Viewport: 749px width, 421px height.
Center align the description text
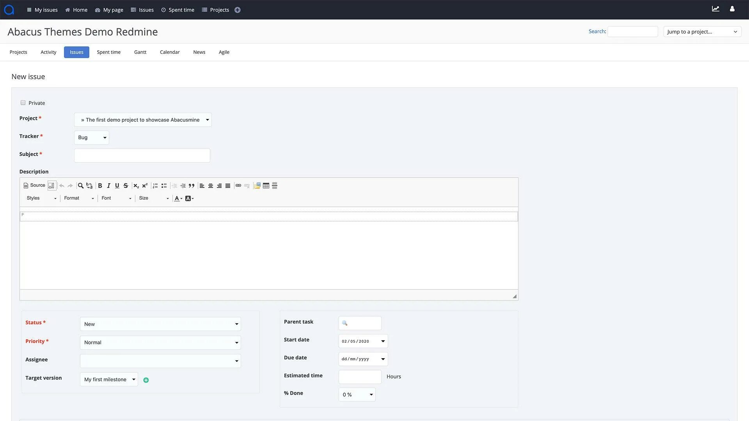211,186
